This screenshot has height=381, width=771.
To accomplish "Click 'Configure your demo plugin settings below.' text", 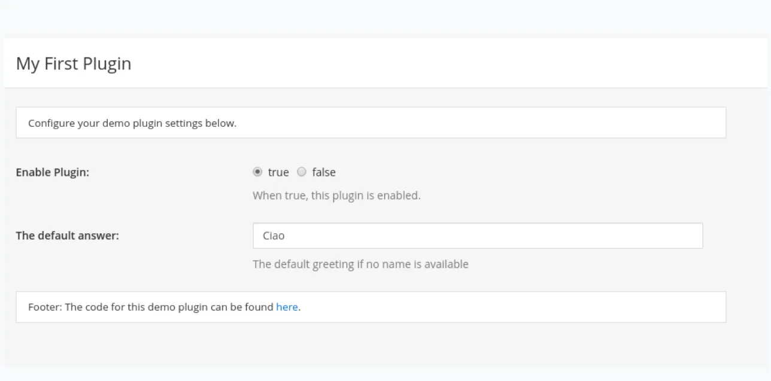I will pos(132,124).
